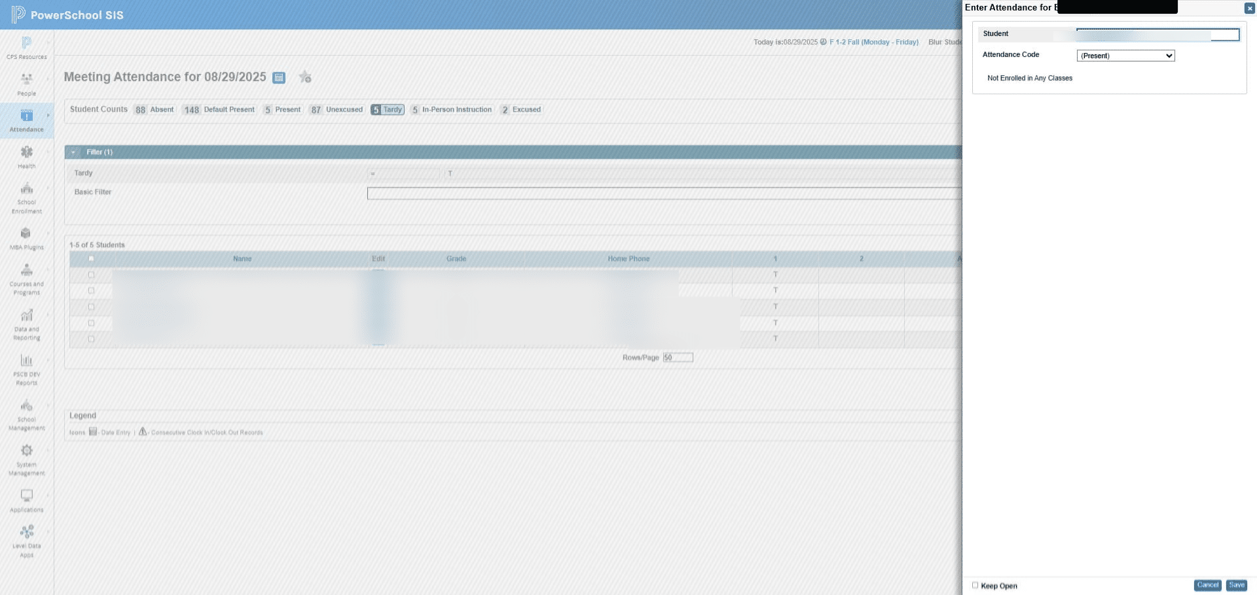Expand the Attendance sidebar submenu arrow
Viewport: 1257px width, 595px height.
pyautogui.click(x=48, y=115)
